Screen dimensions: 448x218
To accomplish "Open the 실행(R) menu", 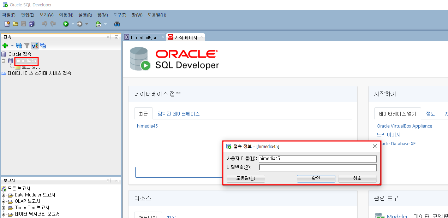I will point(85,15).
